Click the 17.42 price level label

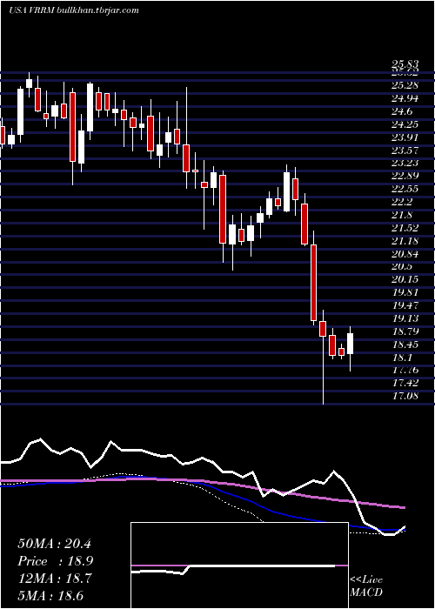coord(405,383)
